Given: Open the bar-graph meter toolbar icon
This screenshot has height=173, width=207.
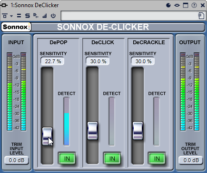Looking at the screenshot, I should (45, 16).
